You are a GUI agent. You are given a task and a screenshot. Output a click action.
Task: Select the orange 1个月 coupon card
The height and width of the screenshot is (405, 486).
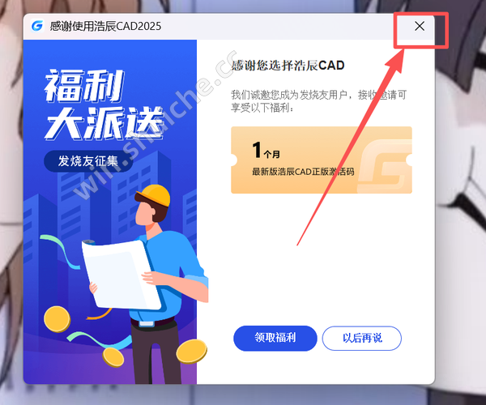point(322,160)
